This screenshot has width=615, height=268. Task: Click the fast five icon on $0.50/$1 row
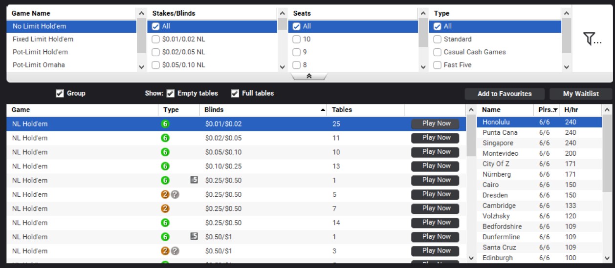click(194, 237)
